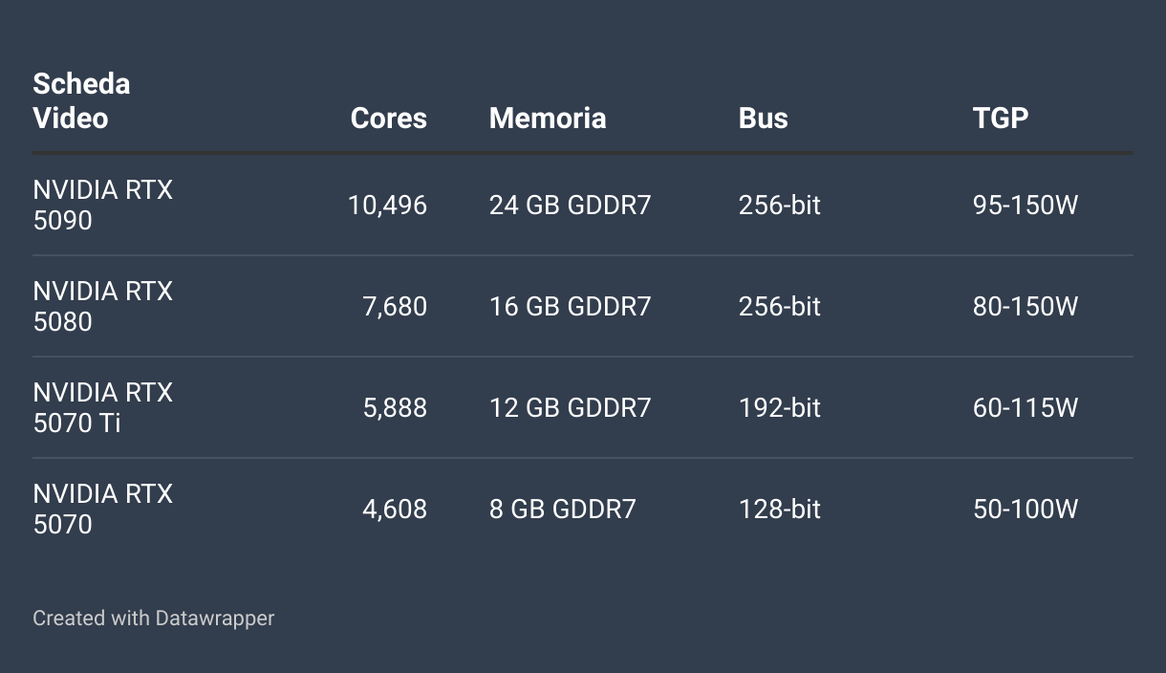Click the Scheda Video column header
The width and height of the screenshot is (1166, 673).
(x=81, y=100)
